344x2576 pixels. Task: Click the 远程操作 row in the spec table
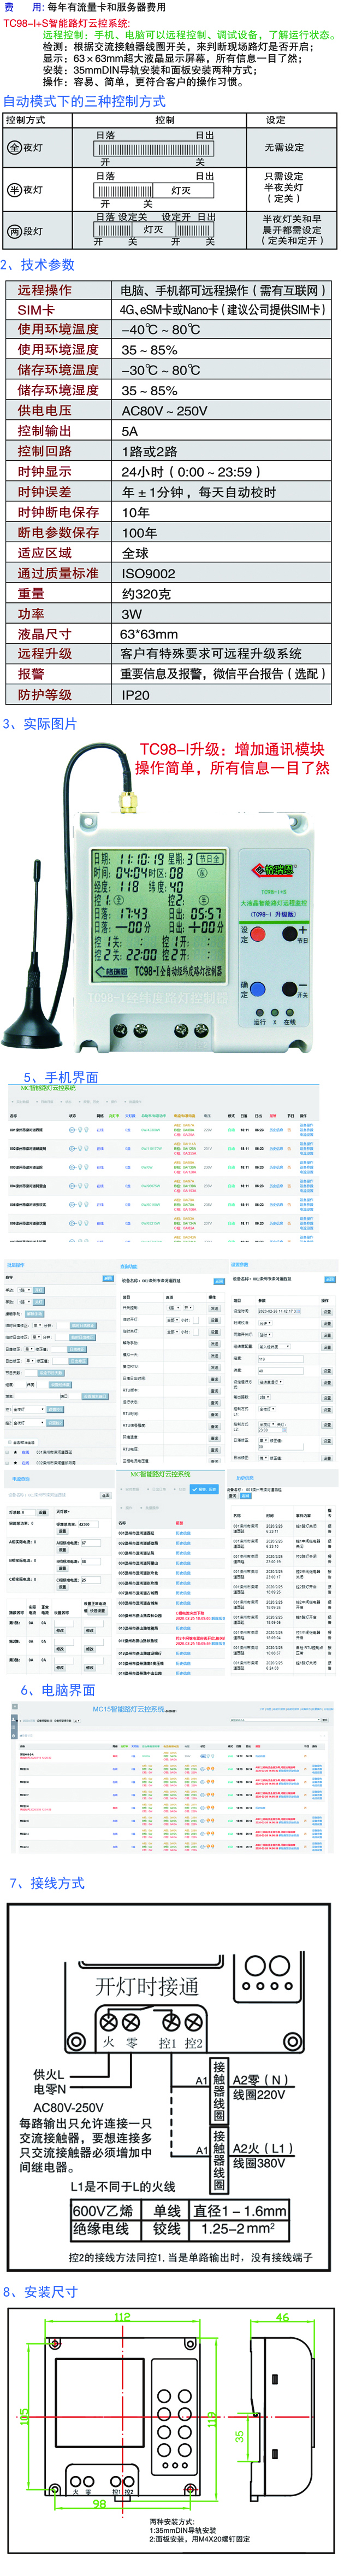pos(45,290)
